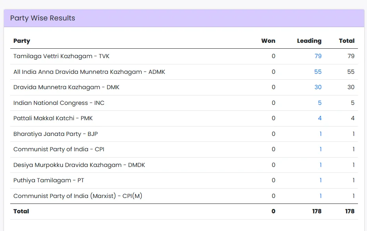Select Communist Party of India (Marxist) text
Image resolution: width=367 pixels, height=231 pixels.
pos(65,196)
